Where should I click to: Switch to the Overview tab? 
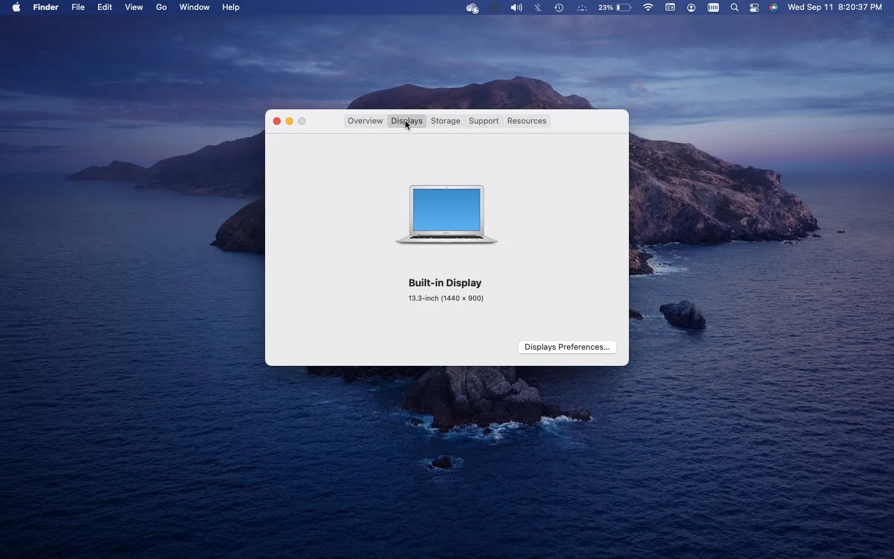coord(365,121)
